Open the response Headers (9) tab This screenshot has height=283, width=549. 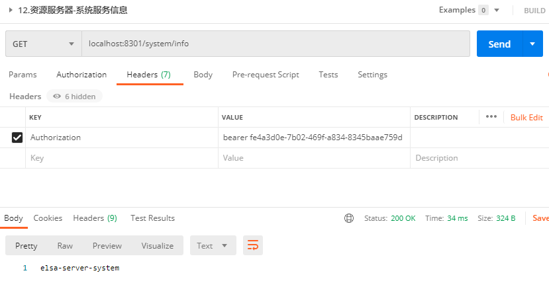point(95,218)
